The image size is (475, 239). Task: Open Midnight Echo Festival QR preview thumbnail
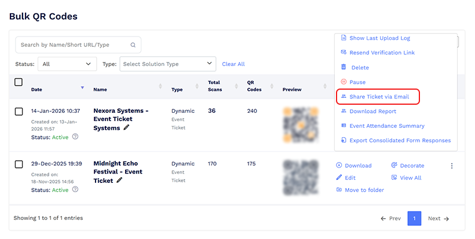pos(301,177)
